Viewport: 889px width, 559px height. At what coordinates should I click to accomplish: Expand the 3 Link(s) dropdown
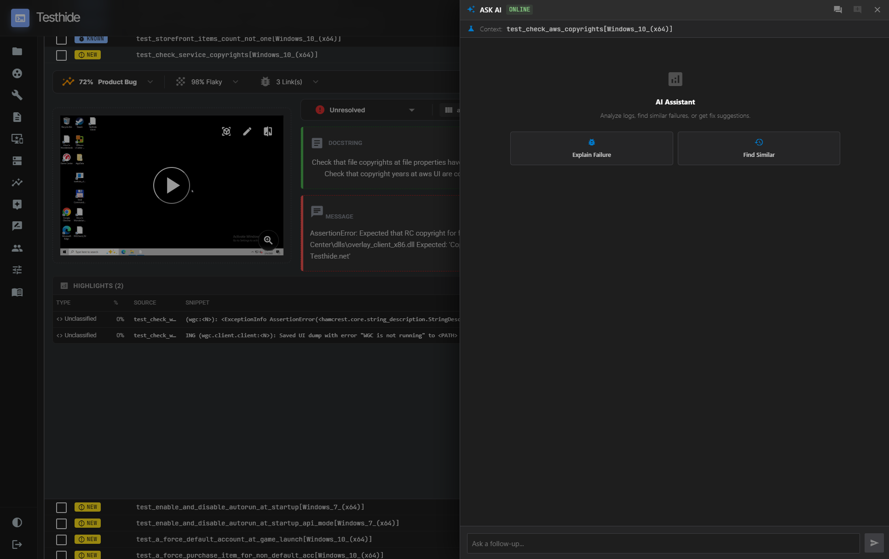click(316, 82)
